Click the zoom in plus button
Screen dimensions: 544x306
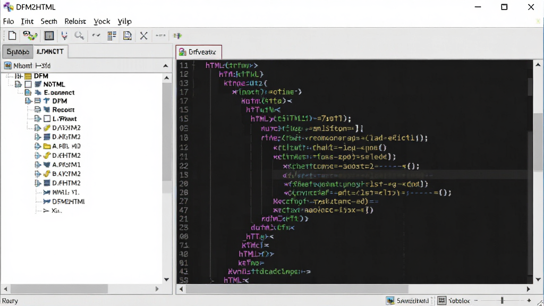pos(529,301)
